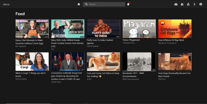The image size is (207, 104).
Task: Open Wendover Productions channel name
Action: pos(167,43)
